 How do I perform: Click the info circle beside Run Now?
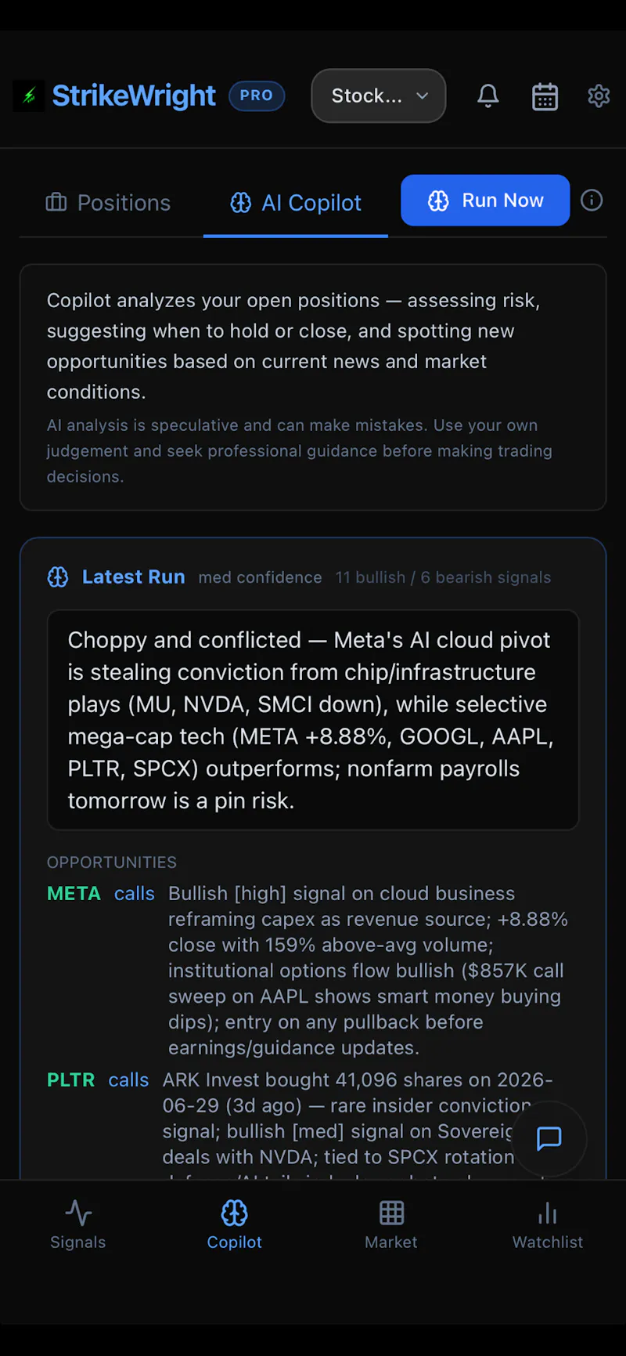click(x=592, y=201)
